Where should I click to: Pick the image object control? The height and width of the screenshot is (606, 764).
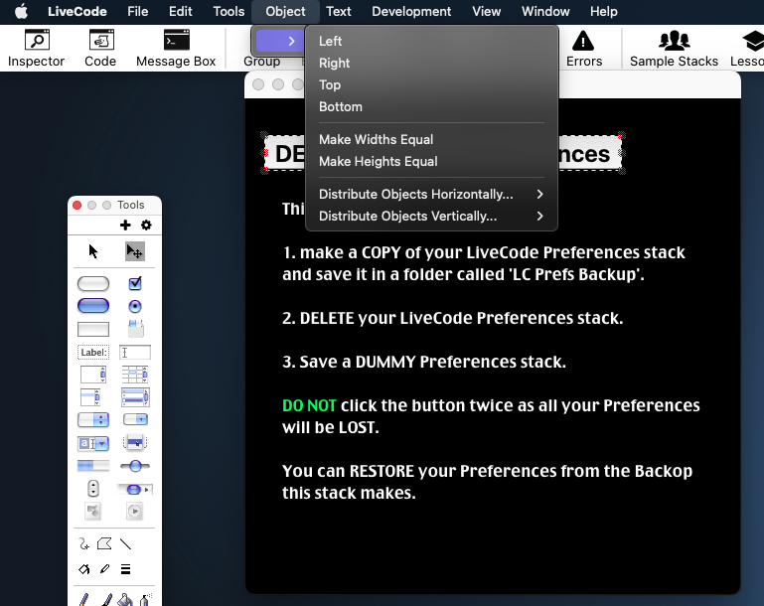93,511
